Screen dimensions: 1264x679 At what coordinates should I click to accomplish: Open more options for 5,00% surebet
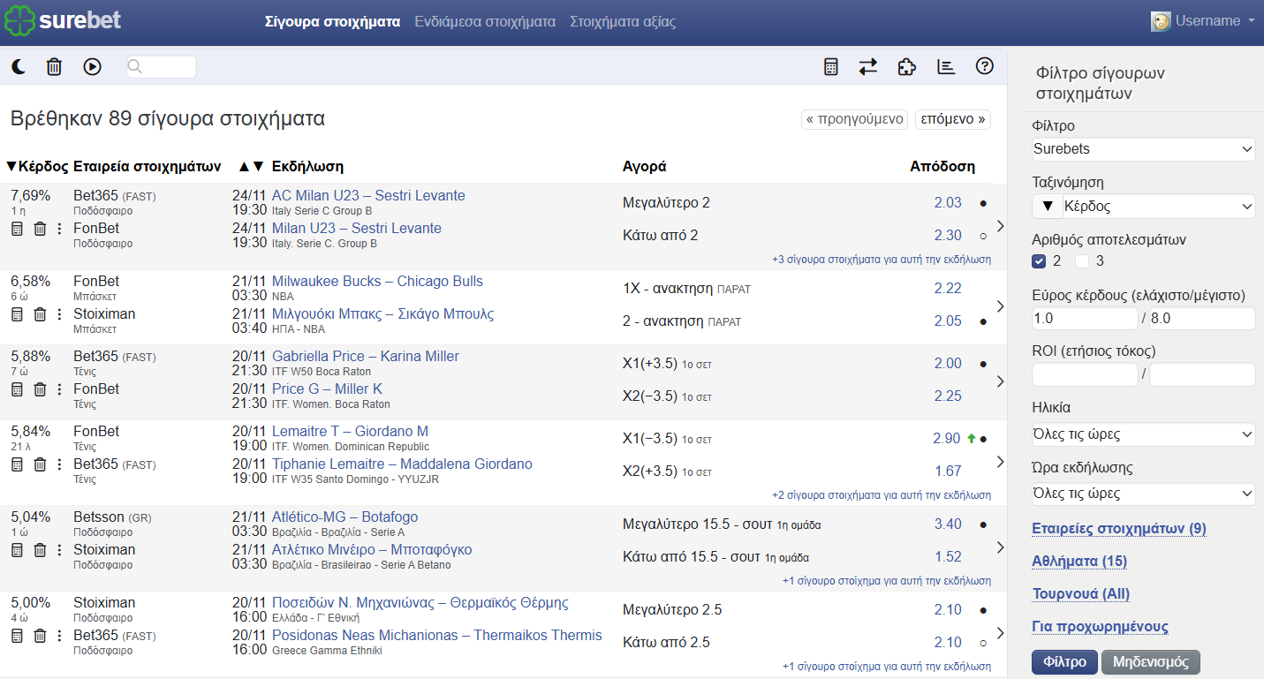60,636
